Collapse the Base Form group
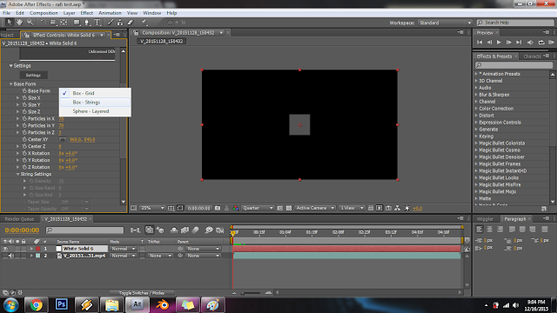The height and width of the screenshot is (313, 557). [11, 84]
